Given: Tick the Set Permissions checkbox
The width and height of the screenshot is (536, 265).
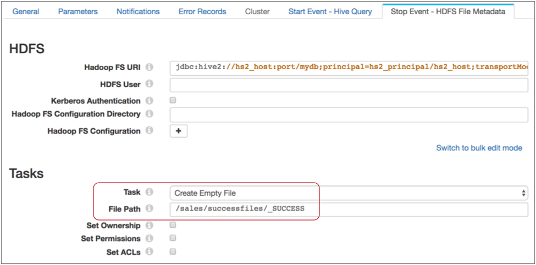Looking at the screenshot, I should coord(173,239).
